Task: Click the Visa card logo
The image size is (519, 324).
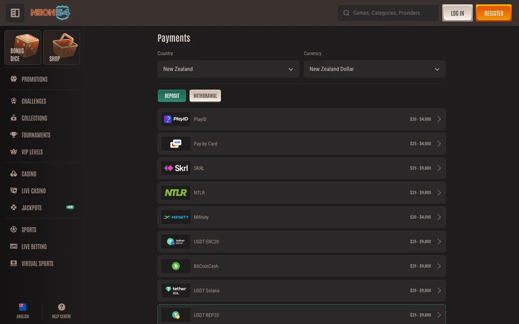Action: tap(176, 143)
